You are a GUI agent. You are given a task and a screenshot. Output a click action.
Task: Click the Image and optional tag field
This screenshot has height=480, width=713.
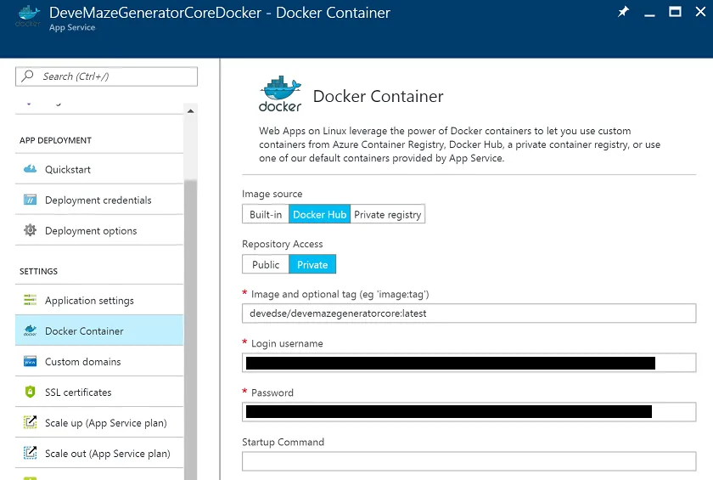[x=469, y=313]
